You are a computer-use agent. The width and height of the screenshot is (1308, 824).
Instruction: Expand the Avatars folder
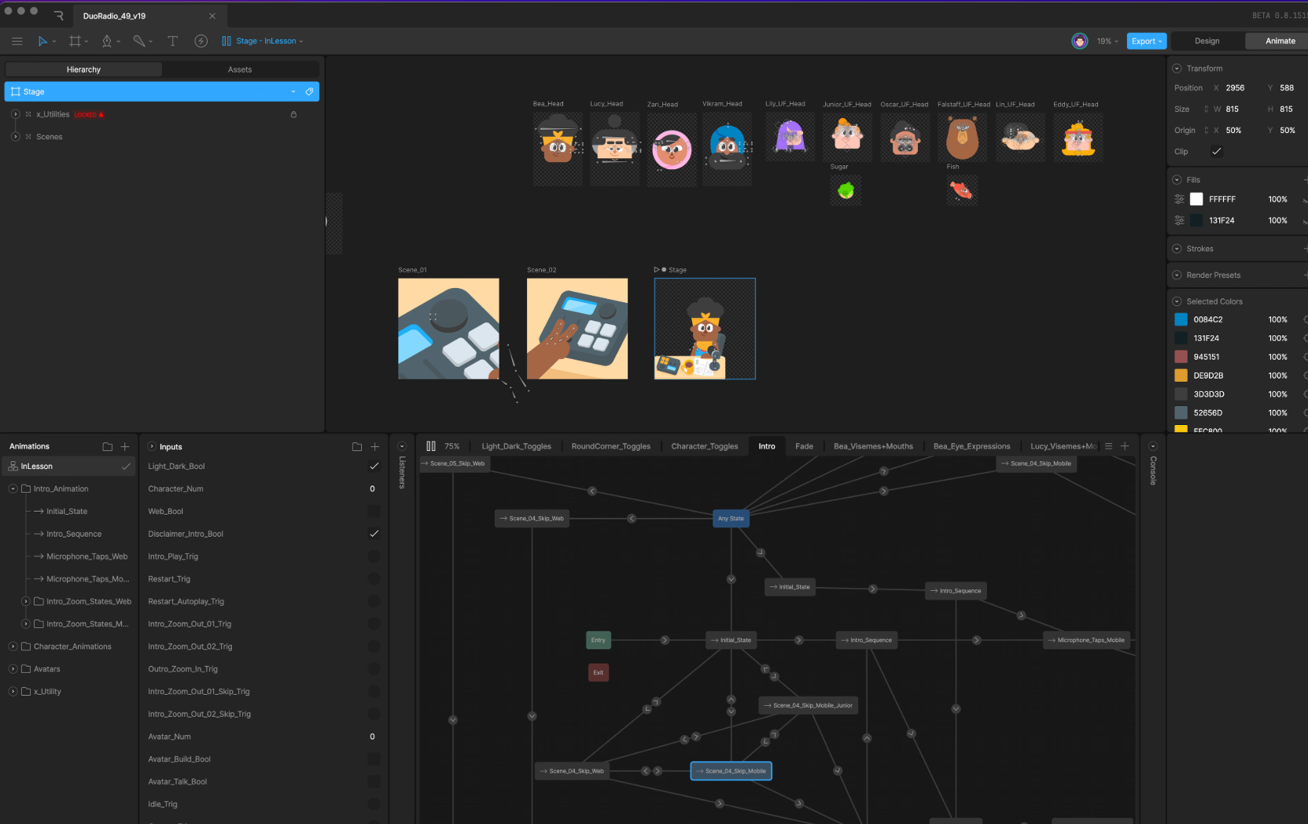pos(13,670)
